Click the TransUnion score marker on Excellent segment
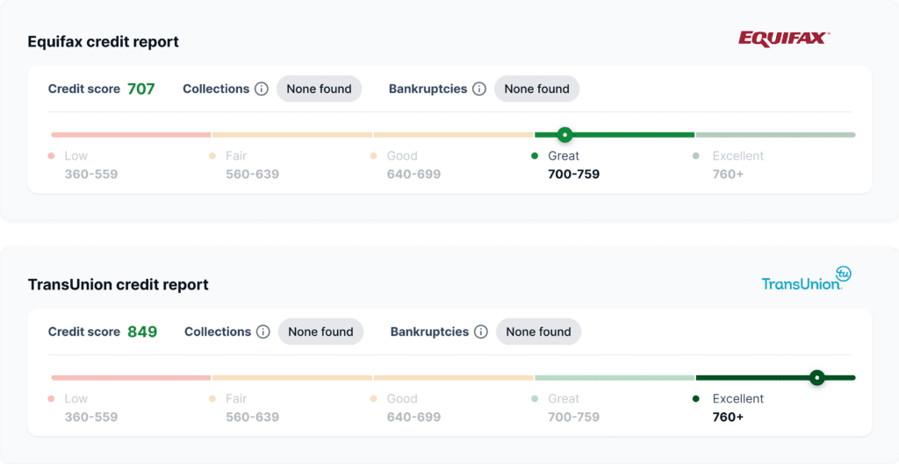The image size is (899, 464). click(817, 378)
